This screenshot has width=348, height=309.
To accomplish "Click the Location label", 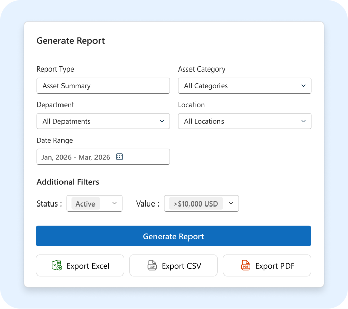I will click(x=192, y=105).
